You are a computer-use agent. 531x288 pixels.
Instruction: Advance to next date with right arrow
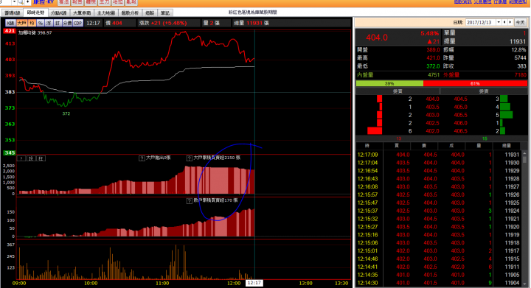(x=510, y=22)
